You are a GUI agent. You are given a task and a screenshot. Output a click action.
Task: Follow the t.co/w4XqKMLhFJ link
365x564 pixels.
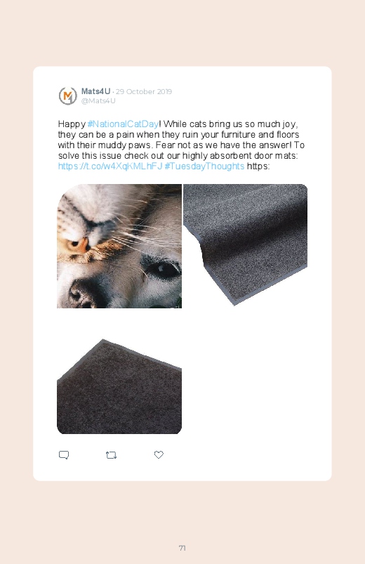tap(110, 166)
